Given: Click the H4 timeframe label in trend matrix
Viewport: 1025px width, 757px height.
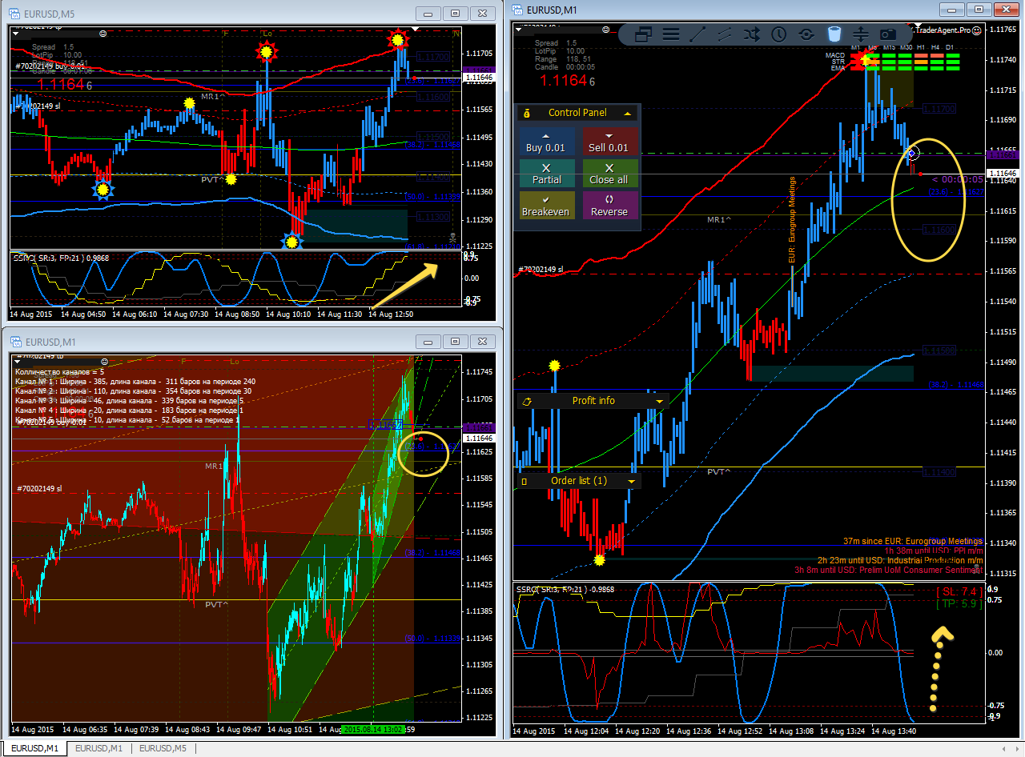Looking at the screenshot, I should tap(935, 47).
